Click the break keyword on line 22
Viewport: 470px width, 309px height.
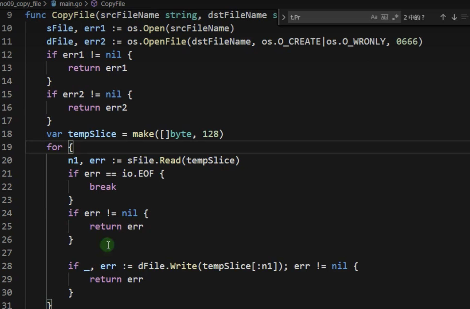pyautogui.click(x=103, y=187)
